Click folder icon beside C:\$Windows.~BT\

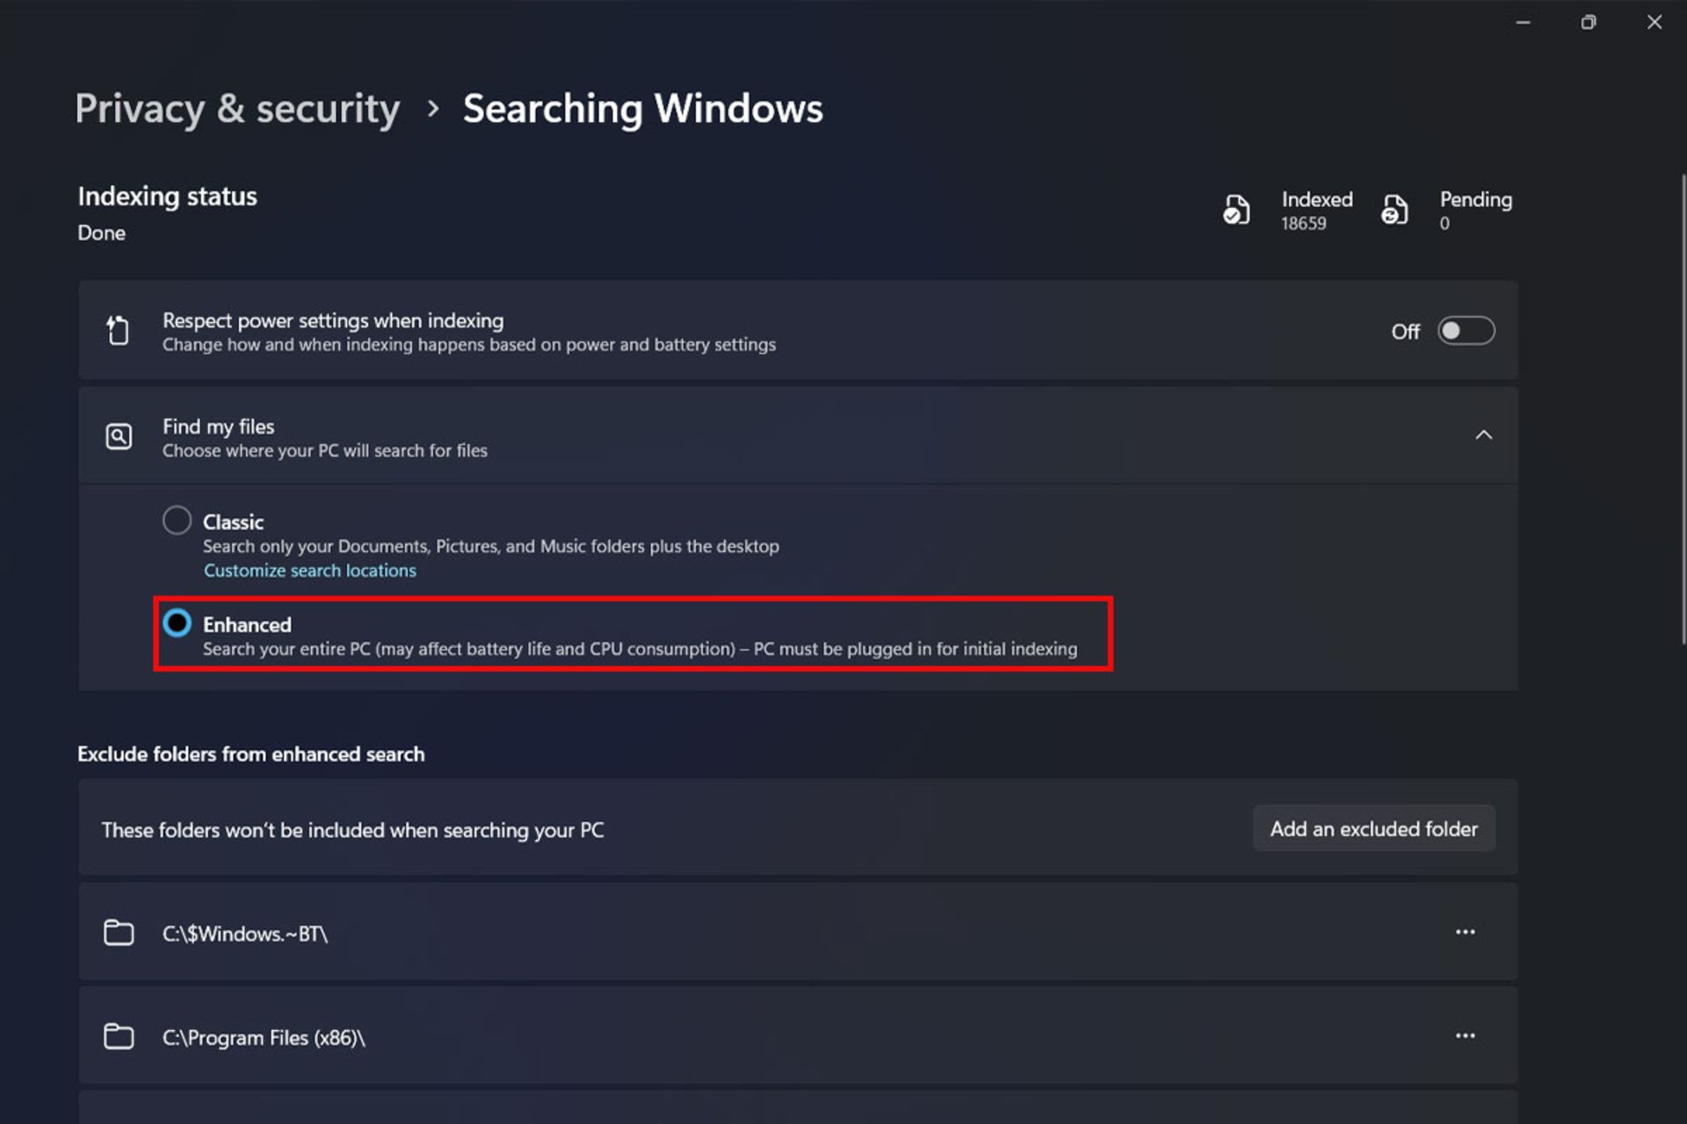tap(119, 933)
